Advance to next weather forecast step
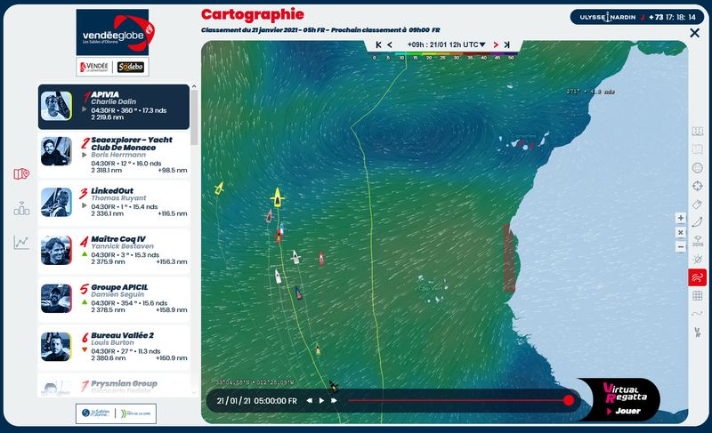The width and height of the screenshot is (712, 433). click(496, 44)
